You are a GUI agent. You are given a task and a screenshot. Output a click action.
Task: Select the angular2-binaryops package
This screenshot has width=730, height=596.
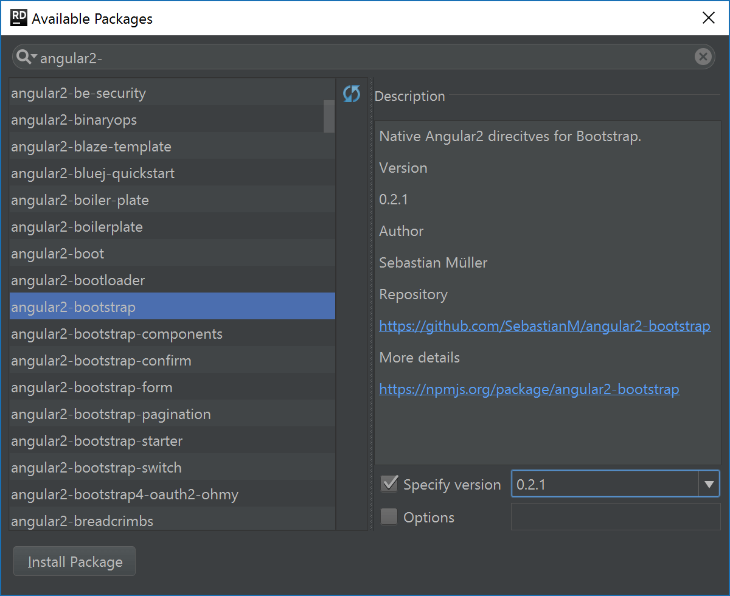click(172, 120)
